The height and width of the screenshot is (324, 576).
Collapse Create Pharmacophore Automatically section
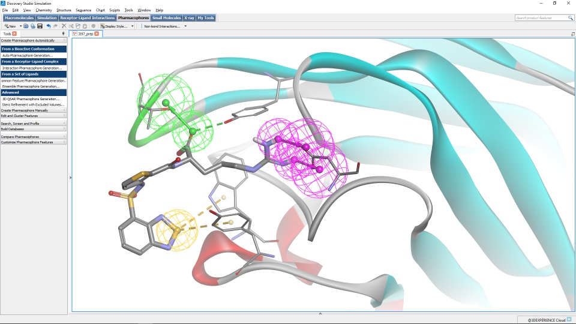[x=34, y=40]
